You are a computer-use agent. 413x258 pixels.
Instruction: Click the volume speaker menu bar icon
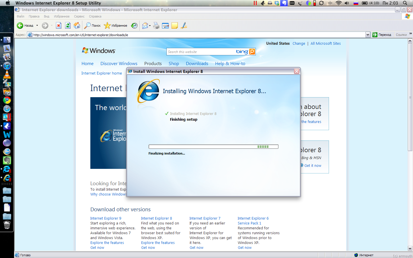(347, 3)
